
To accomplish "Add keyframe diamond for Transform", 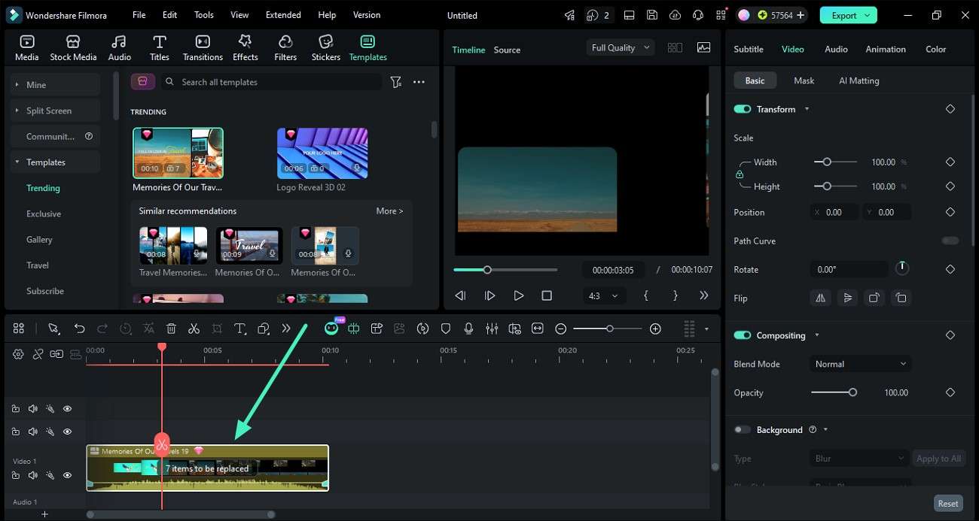I will click(x=950, y=109).
